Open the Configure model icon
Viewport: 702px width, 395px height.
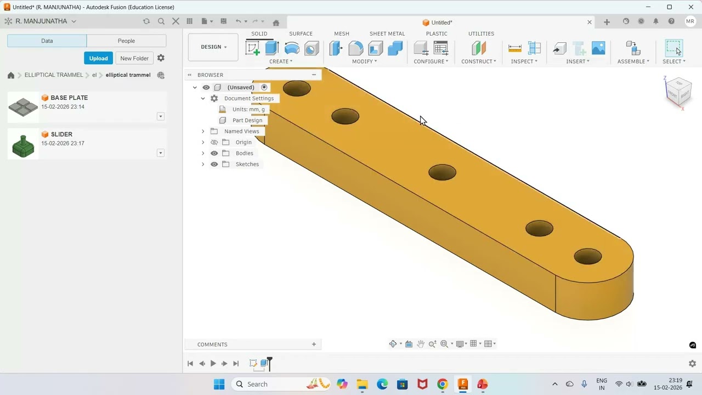[421, 48]
